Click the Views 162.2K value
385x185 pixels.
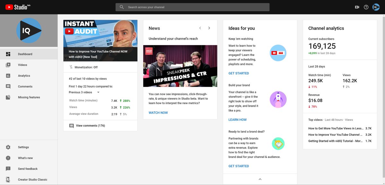pos(350,81)
